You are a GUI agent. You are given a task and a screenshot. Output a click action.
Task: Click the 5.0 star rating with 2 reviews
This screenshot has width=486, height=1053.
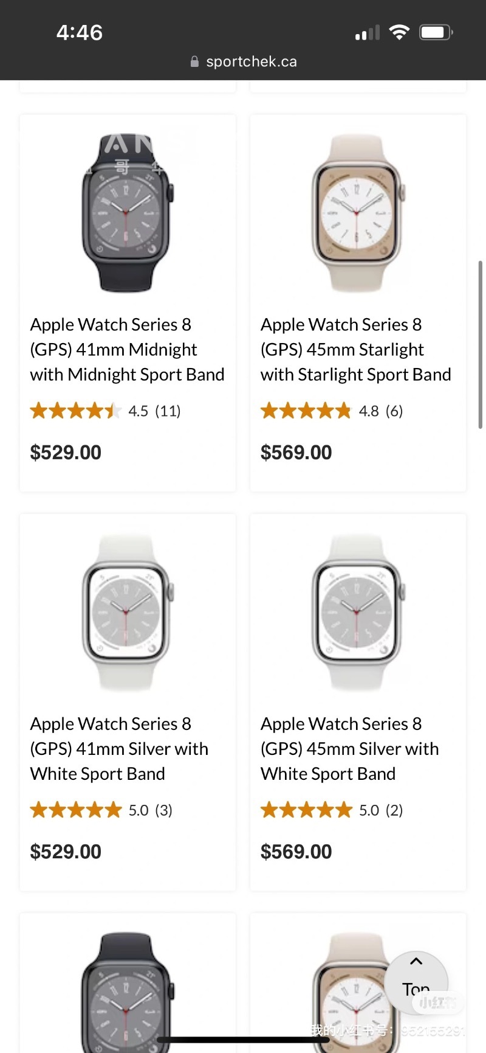tap(332, 810)
